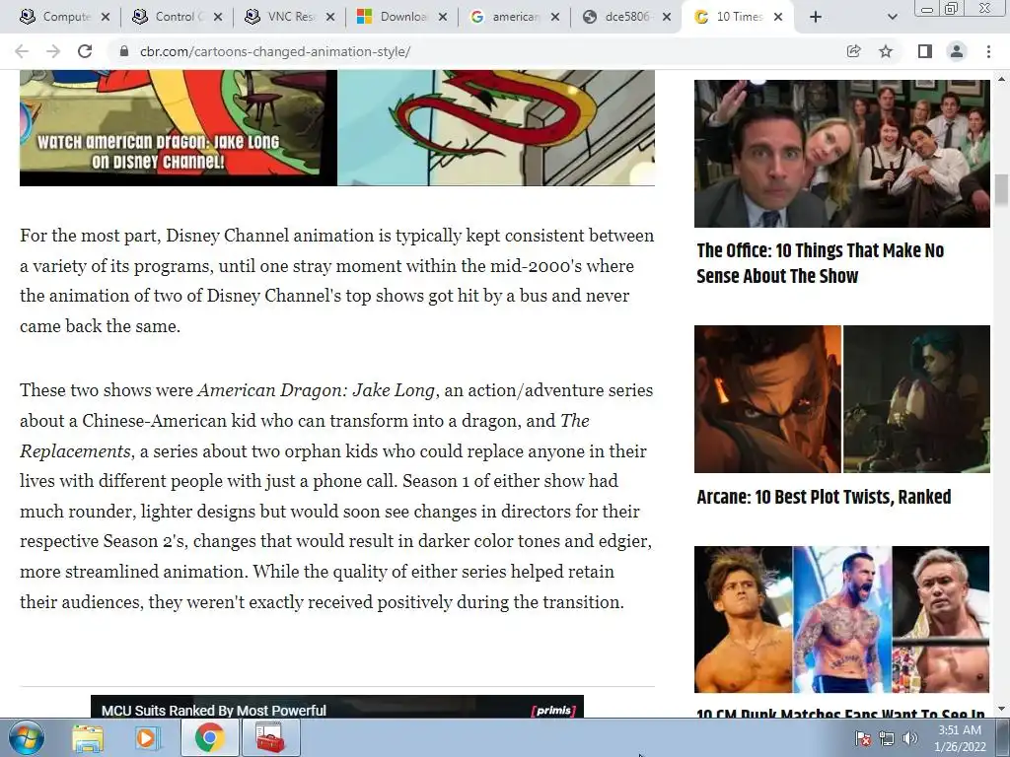
Task: Close the VNC Res tab
Action: (x=330, y=17)
